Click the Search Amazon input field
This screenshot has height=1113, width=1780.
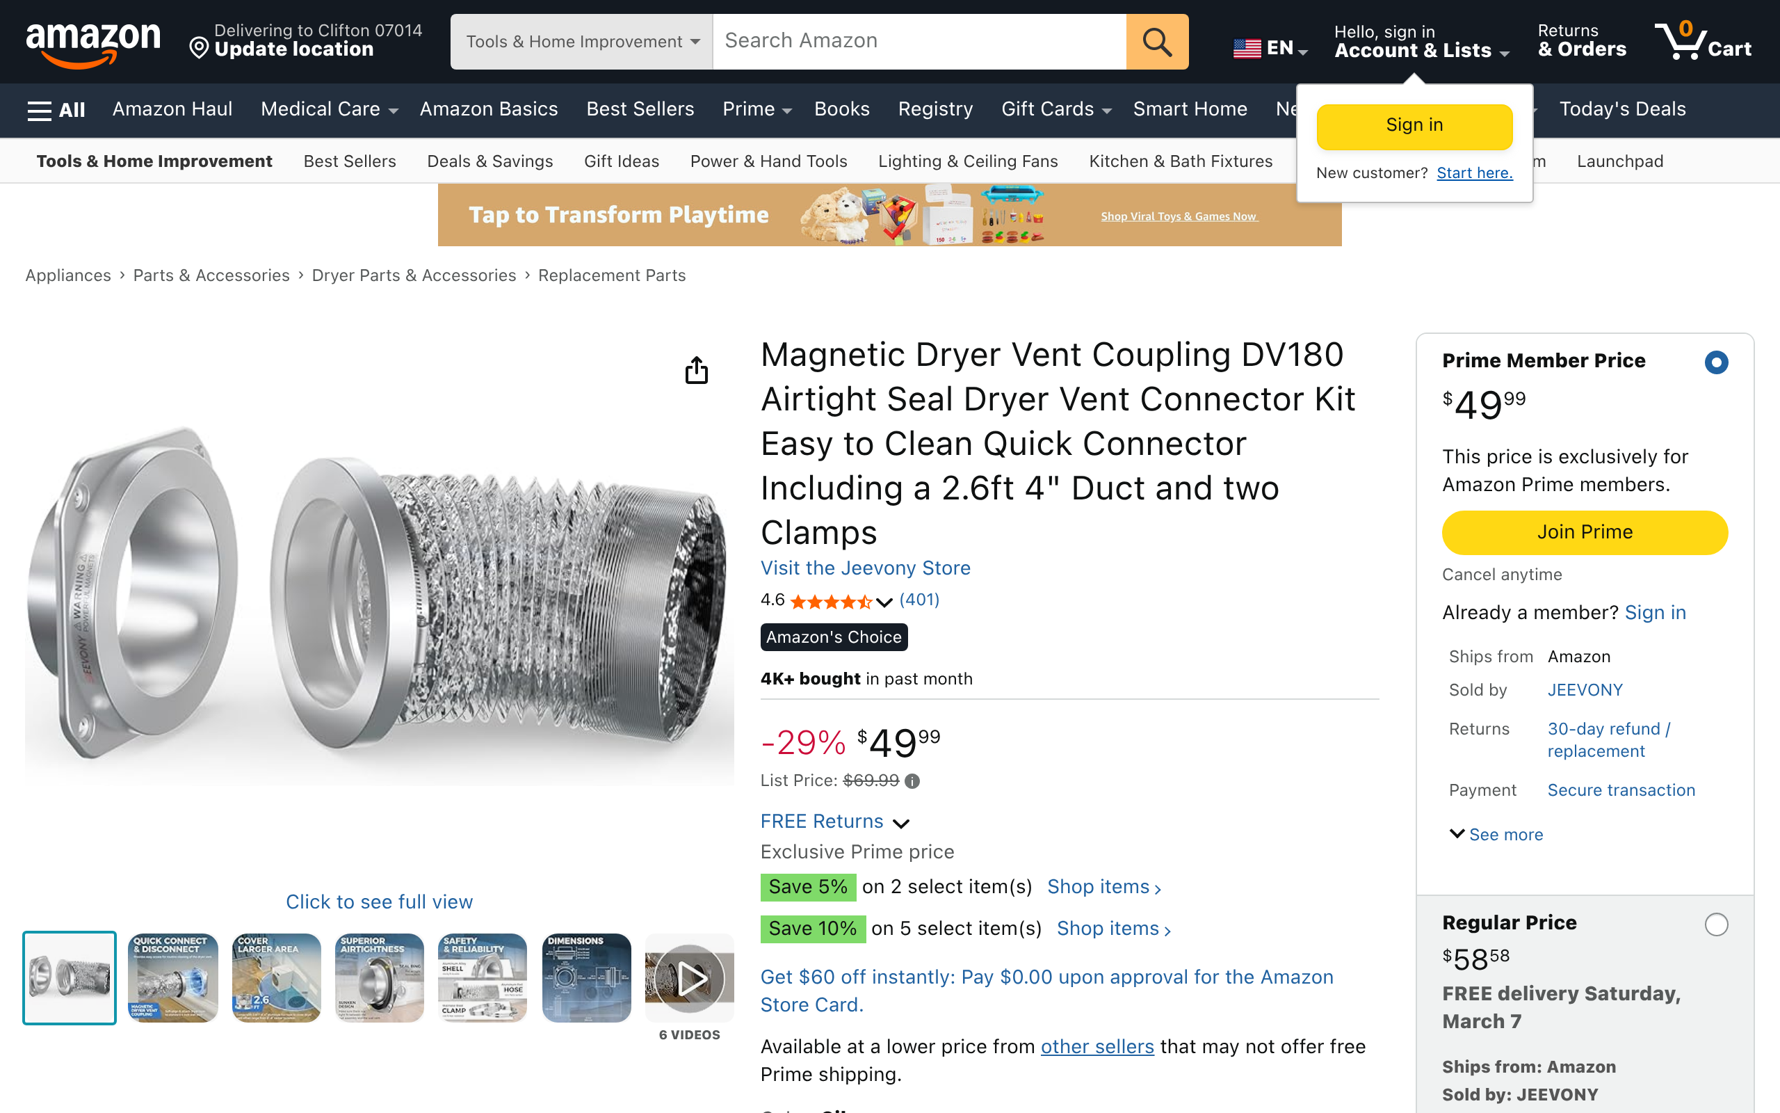(919, 42)
